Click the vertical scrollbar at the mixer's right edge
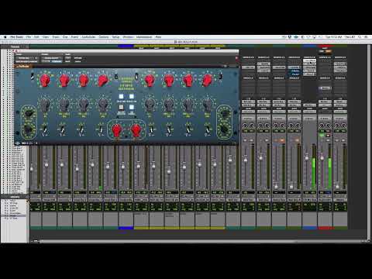372x279 pixels. coord(369,142)
